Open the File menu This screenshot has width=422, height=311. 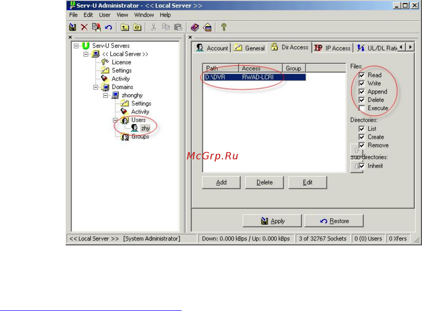(73, 15)
